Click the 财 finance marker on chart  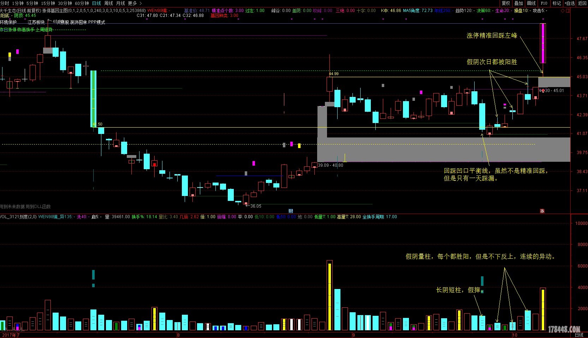point(291,211)
